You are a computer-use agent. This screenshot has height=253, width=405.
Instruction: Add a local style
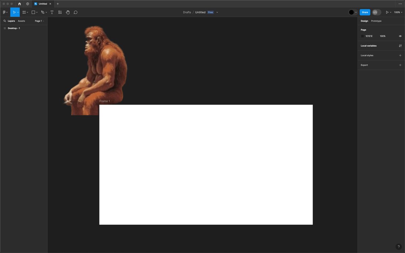[400, 55]
